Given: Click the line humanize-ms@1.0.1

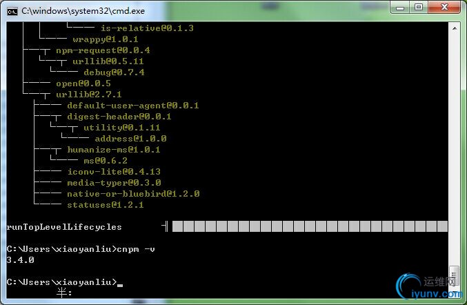Looking at the screenshot, I should [x=114, y=150].
